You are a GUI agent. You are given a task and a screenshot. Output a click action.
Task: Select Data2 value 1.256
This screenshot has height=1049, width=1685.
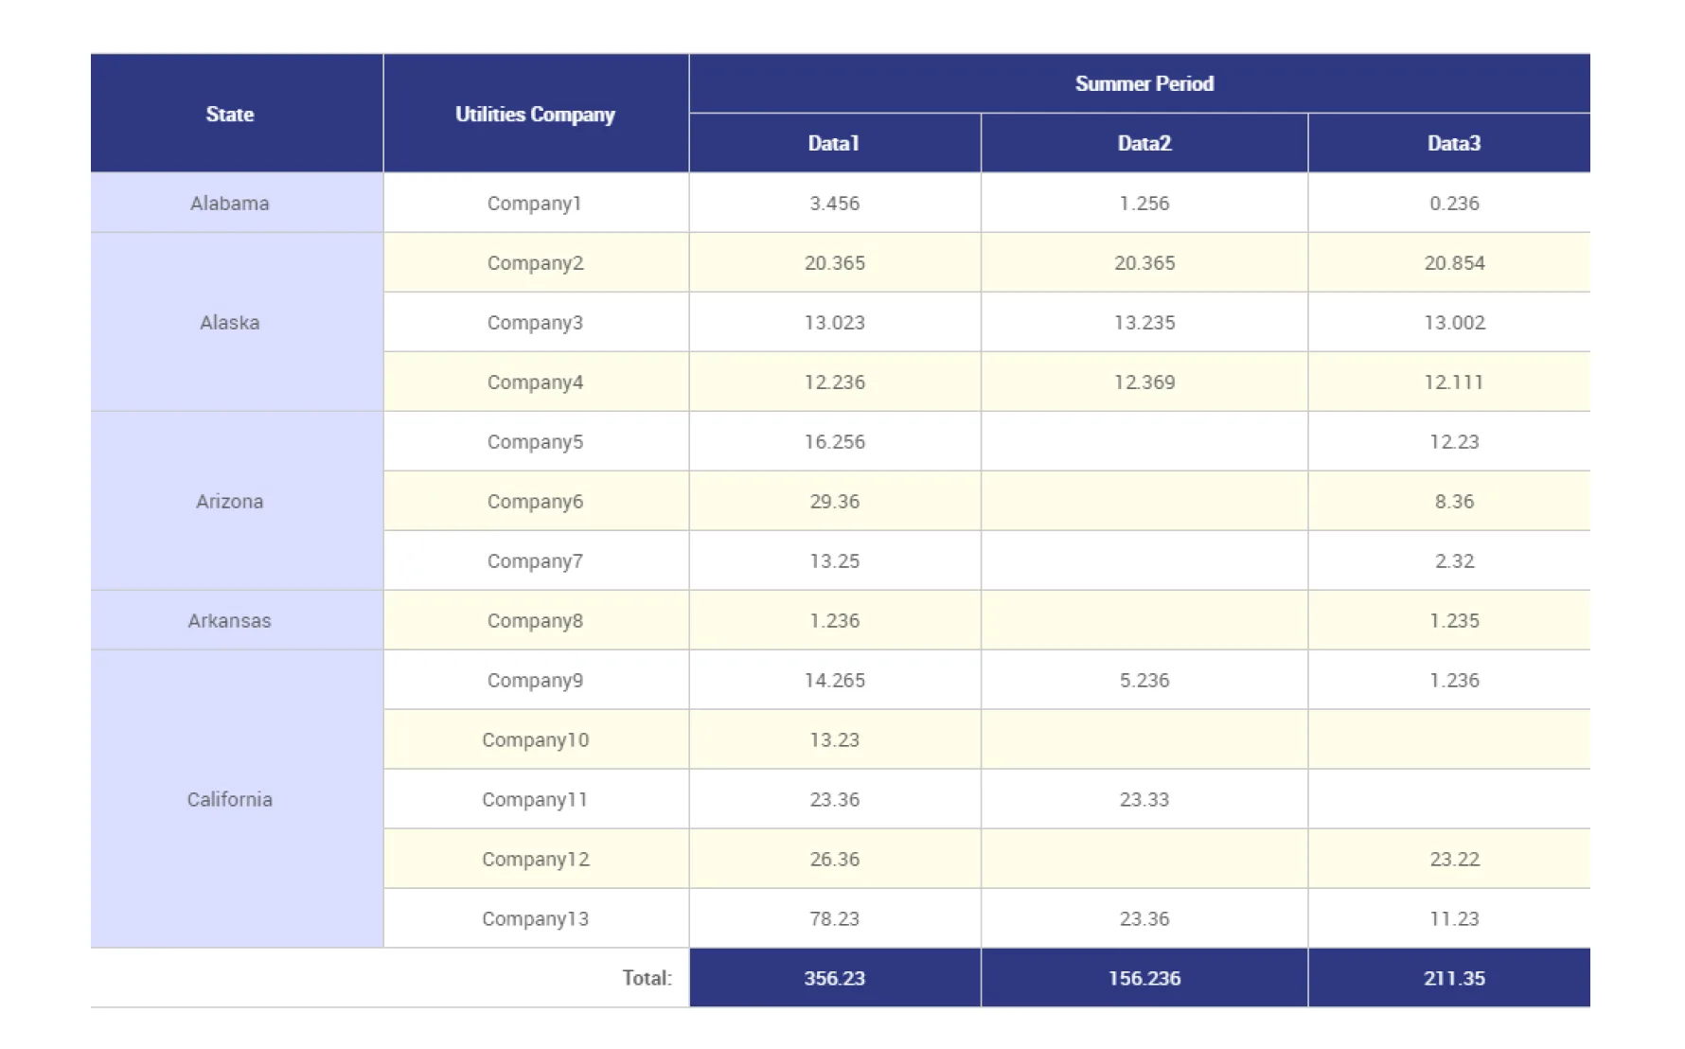click(x=1144, y=203)
